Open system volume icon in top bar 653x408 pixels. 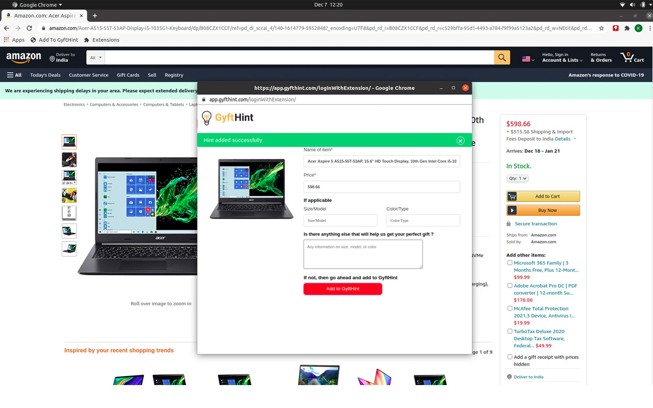point(633,5)
